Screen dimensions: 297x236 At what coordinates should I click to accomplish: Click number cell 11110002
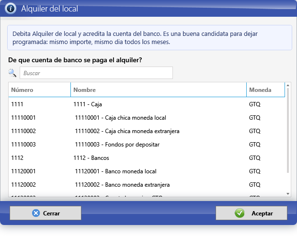coord(23,131)
